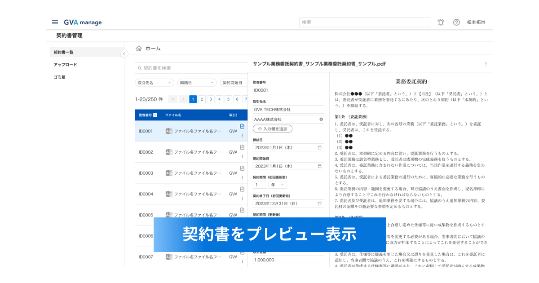Image resolution: width=539 pixels, height=283 pixels.
Task: Open the calendar for the 契約終了日 field
Action: click(319, 203)
